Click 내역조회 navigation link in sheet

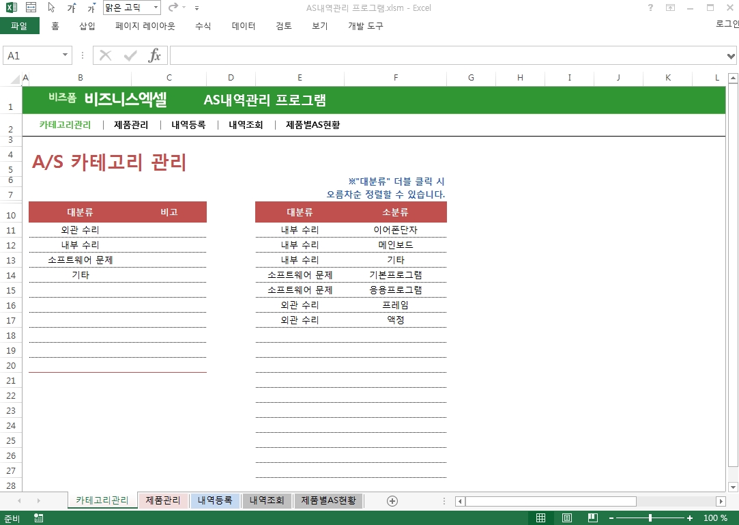(246, 124)
